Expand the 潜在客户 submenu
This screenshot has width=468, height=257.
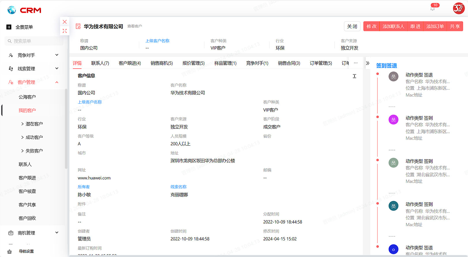click(x=22, y=124)
